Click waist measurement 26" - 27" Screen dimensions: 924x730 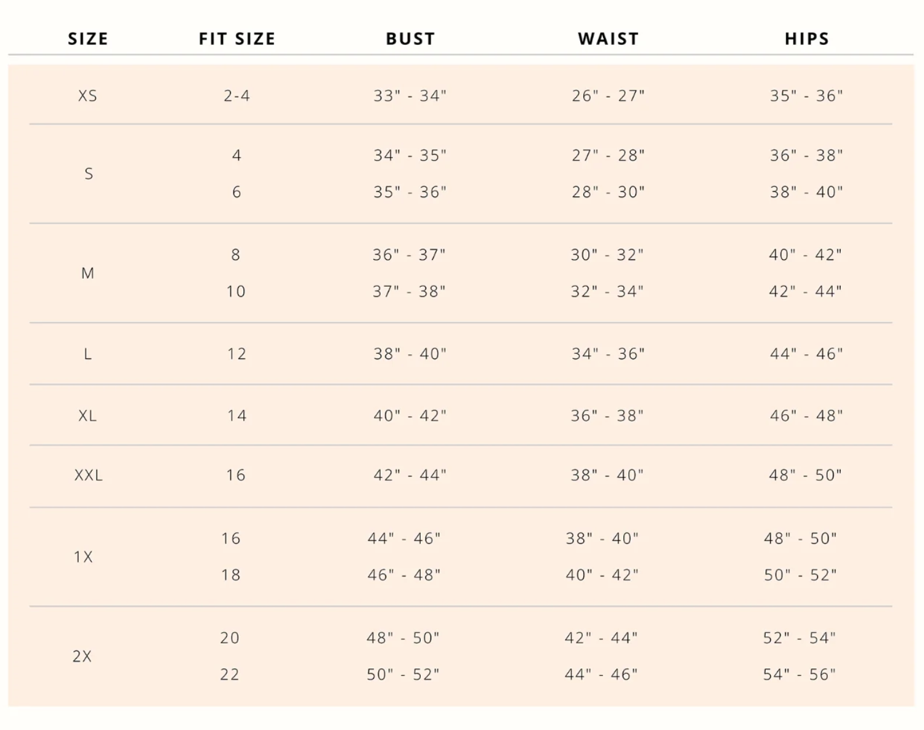tap(608, 96)
